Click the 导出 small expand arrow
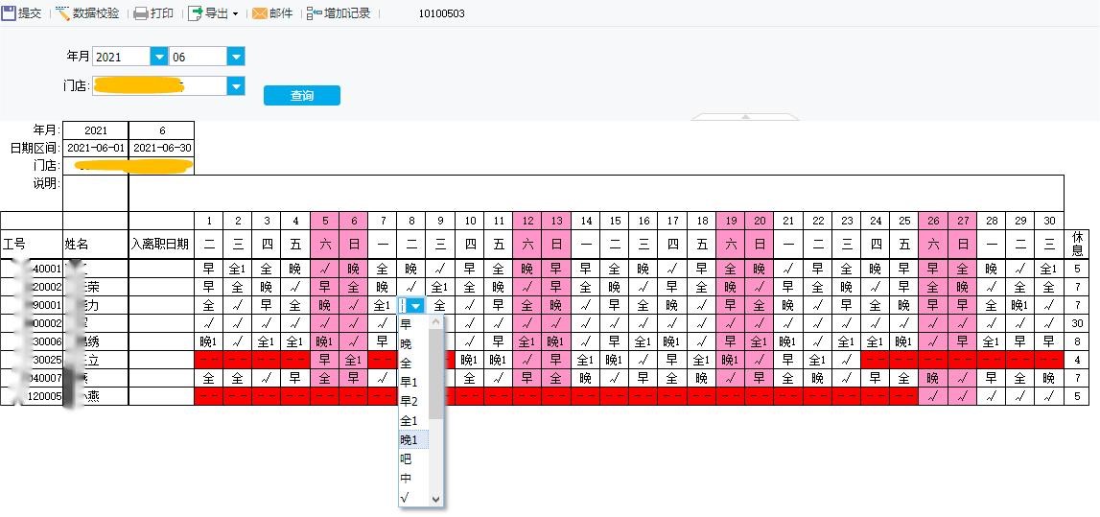Screen dimensions: 1100x517 235,14
